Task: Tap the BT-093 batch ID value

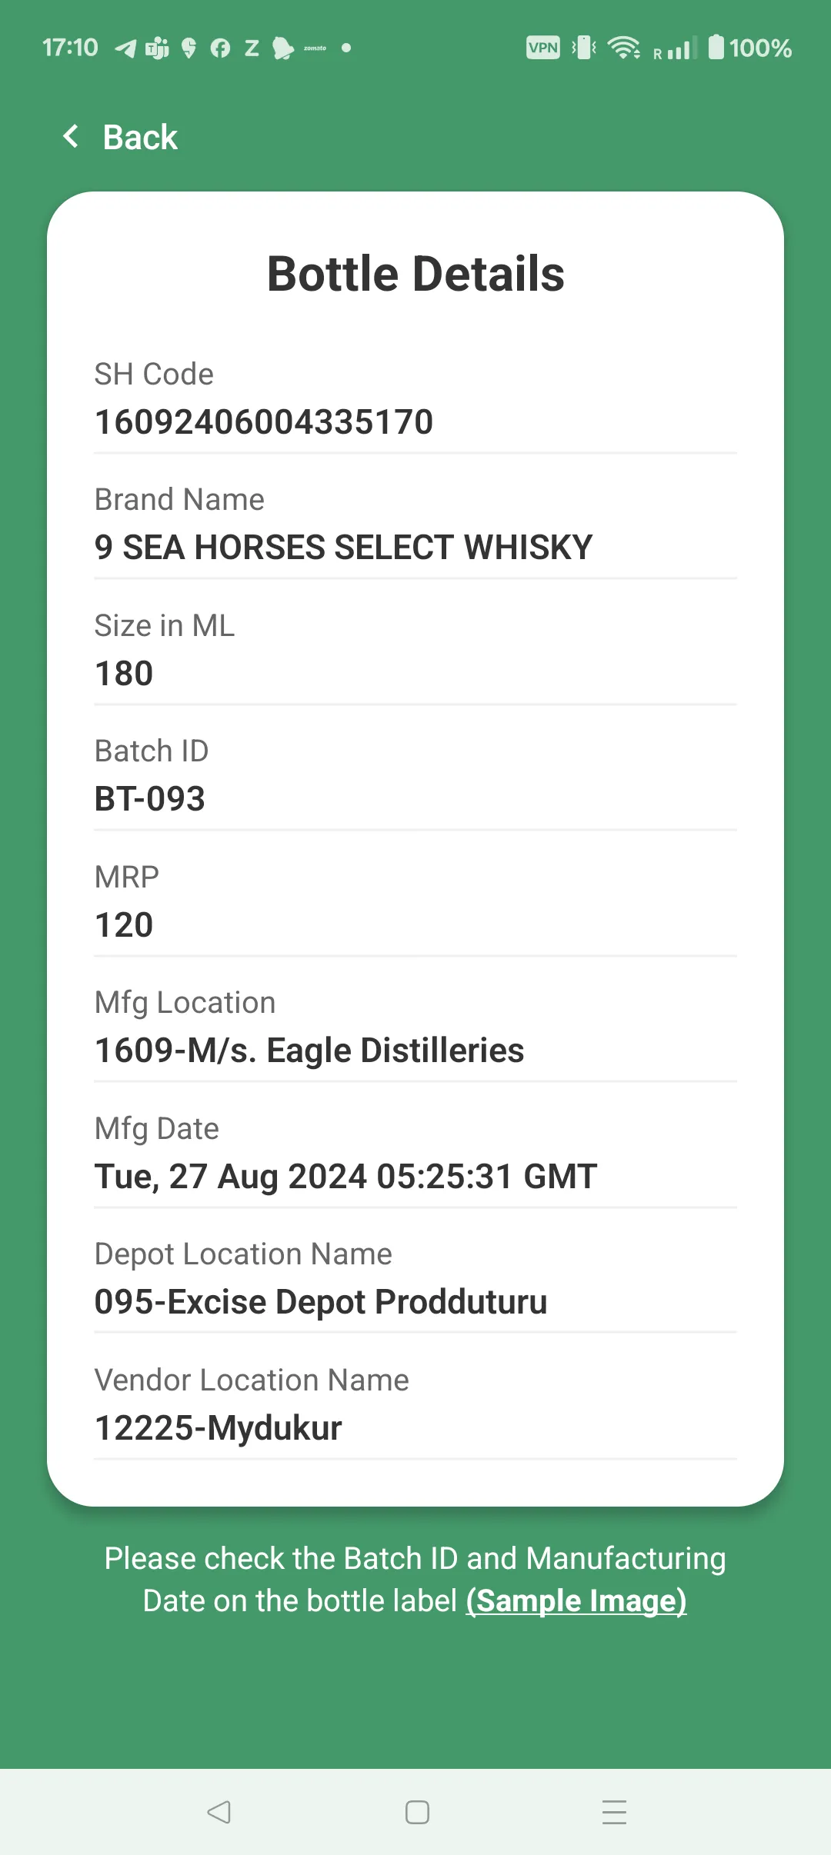Action: click(x=150, y=799)
